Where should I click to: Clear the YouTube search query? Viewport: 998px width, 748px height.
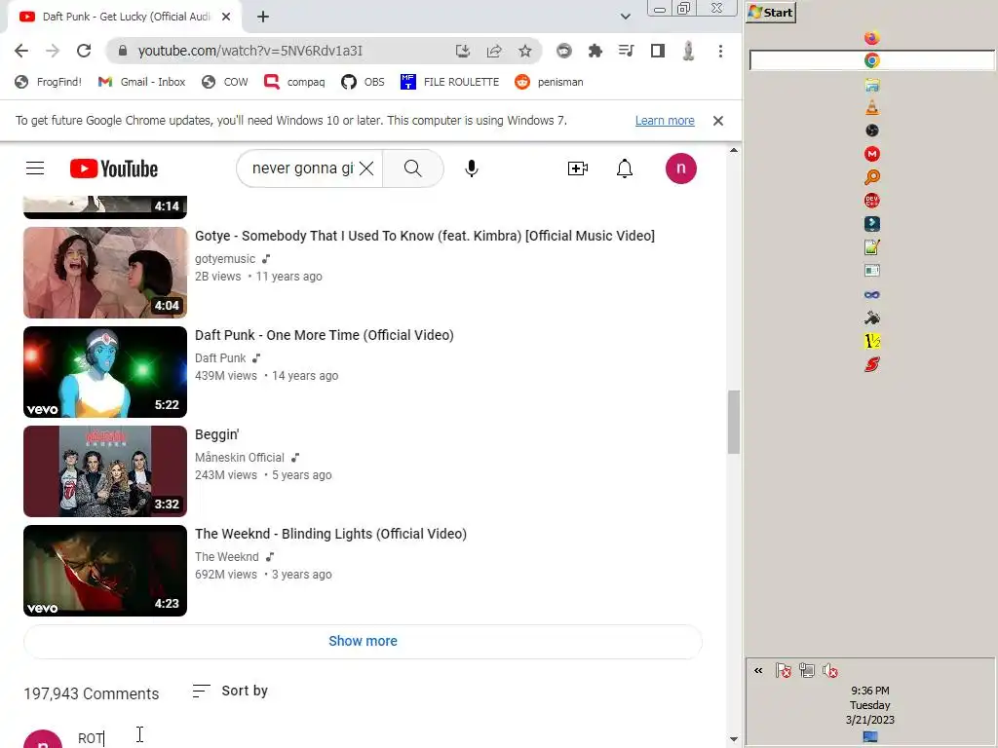coord(366,168)
